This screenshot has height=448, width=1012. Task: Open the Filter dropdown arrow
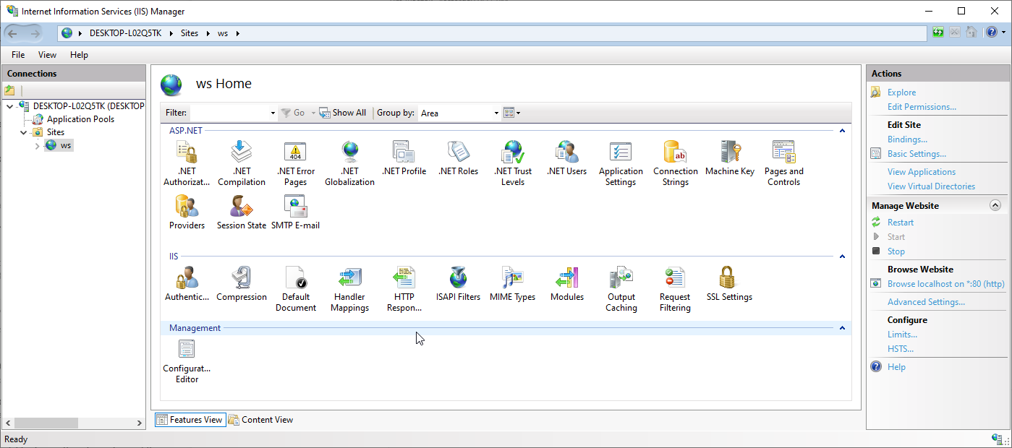click(273, 113)
